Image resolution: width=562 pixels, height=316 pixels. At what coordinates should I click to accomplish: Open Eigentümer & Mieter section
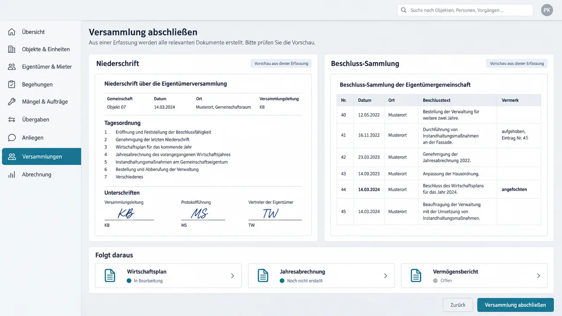(41, 67)
